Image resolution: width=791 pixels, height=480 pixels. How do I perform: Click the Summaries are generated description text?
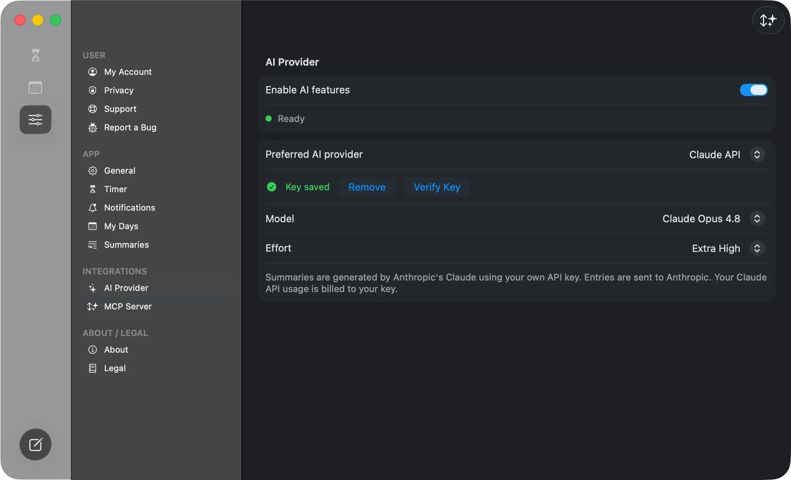coord(516,283)
